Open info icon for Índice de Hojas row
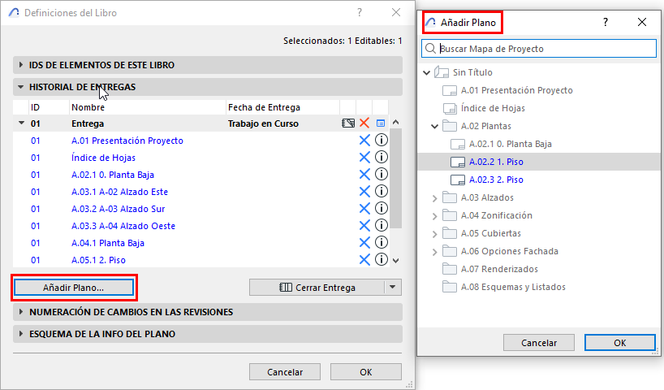Image resolution: width=664 pixels, height=390 pixels. click(381, 158)
